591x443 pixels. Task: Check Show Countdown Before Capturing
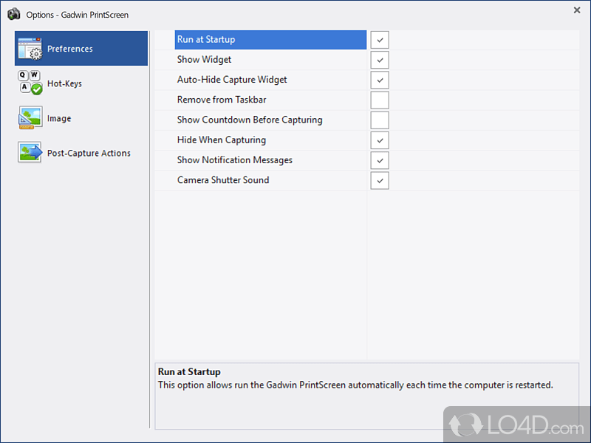379,120
